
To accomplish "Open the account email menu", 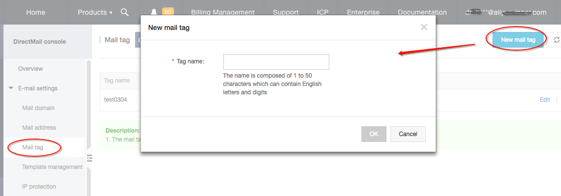I will [x=506, y=12].
